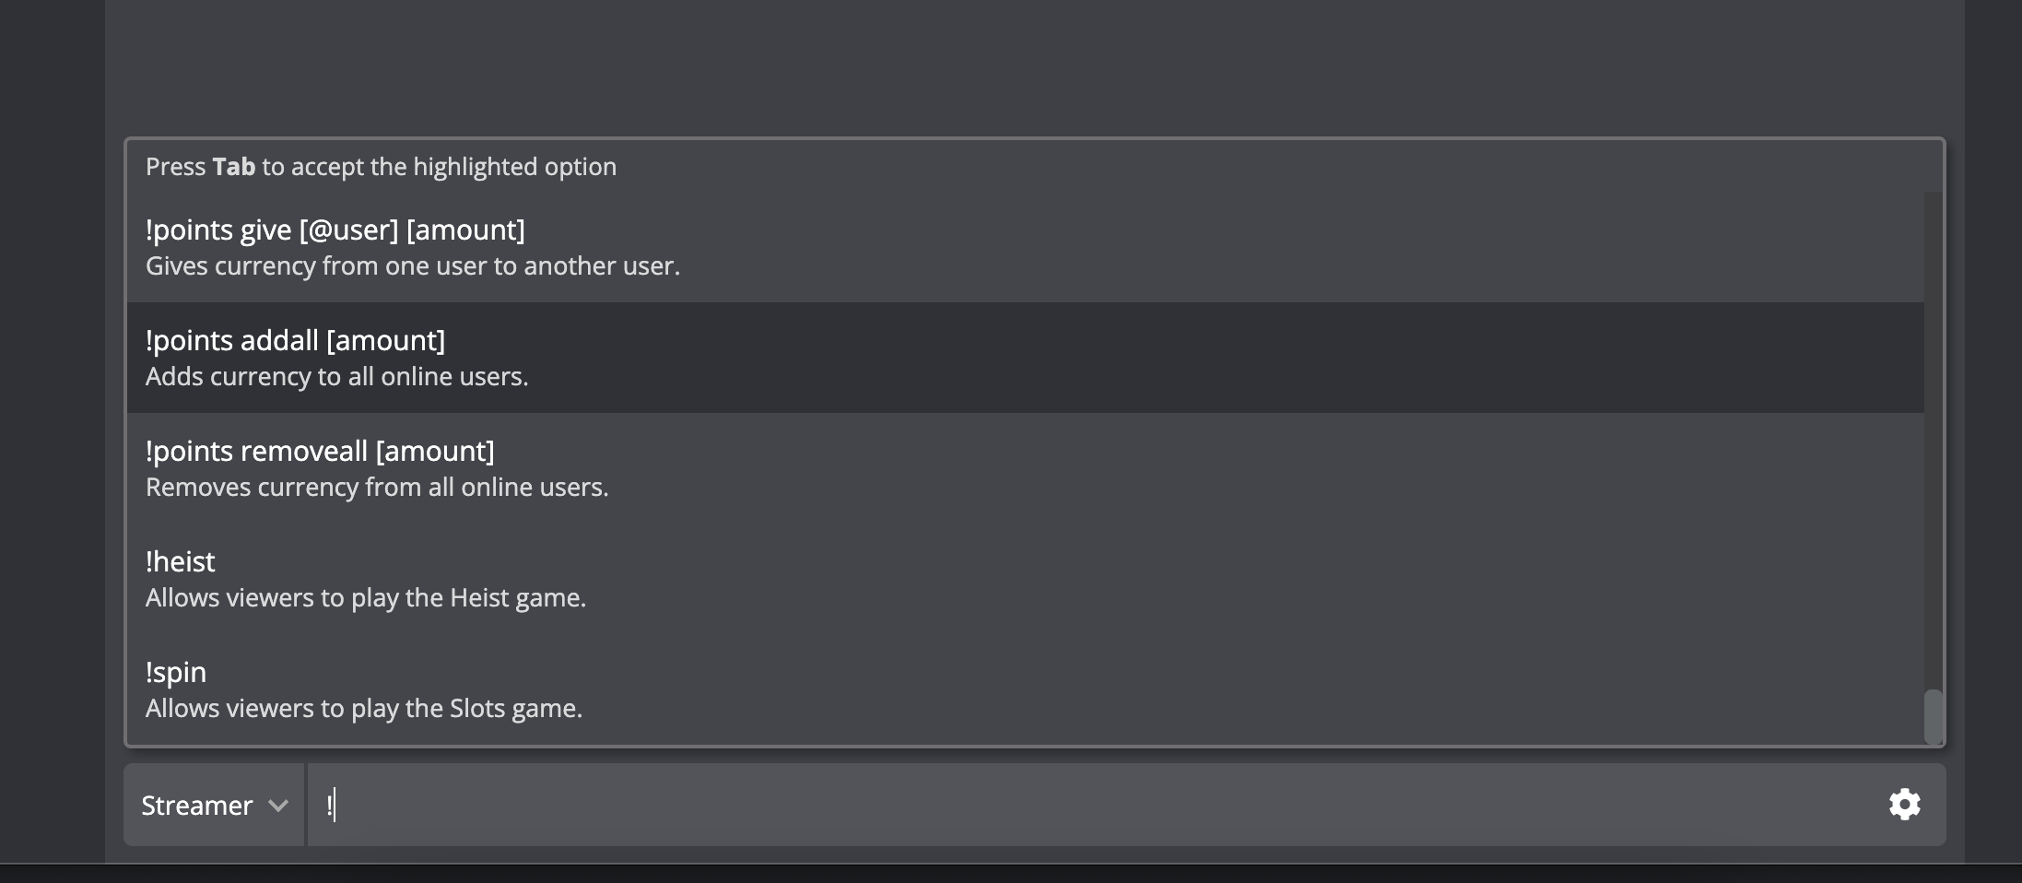Image resolution: width=2022 pixels, height=883 pixels.
Task: Click "Adds currency to all online users" description
Action: click(x=336, y=376)
